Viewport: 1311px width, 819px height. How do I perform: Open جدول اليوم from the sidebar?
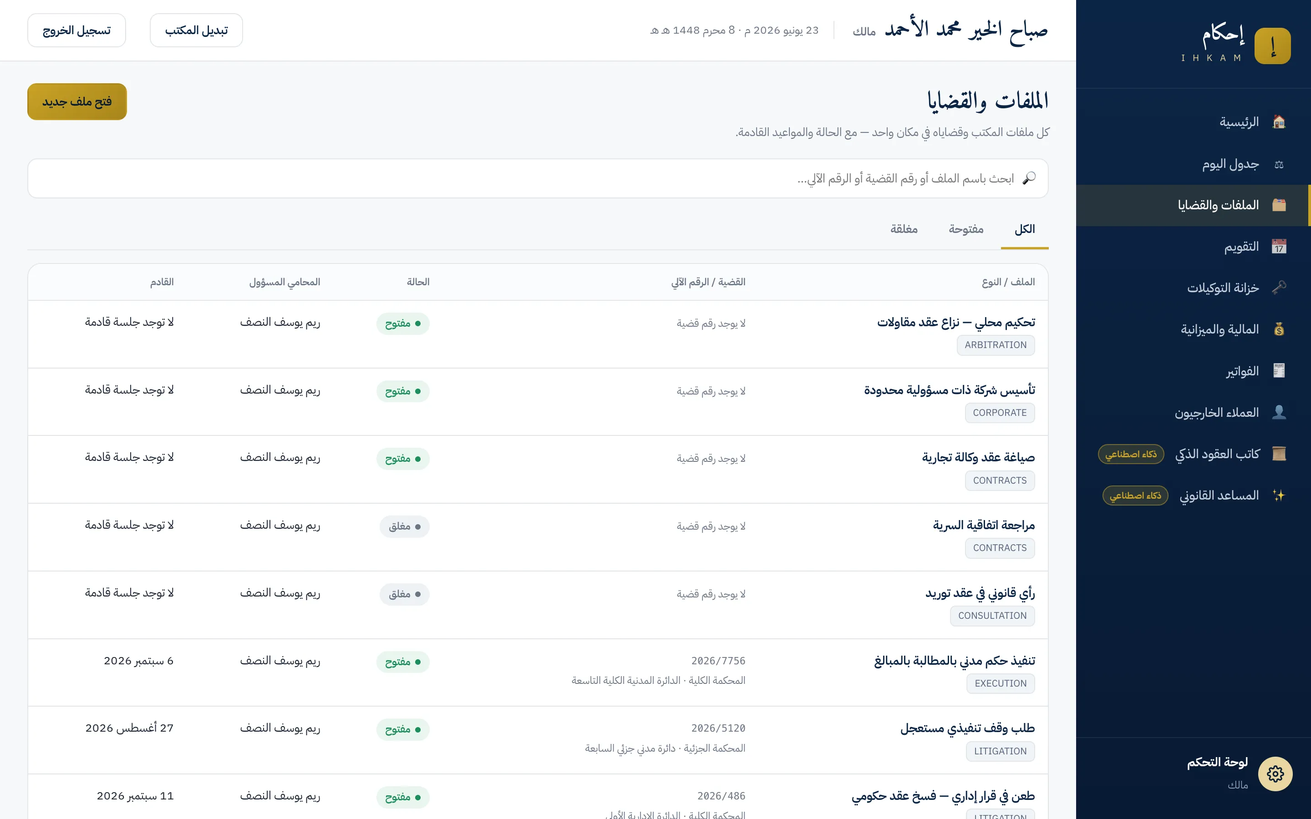(1193, 164)
